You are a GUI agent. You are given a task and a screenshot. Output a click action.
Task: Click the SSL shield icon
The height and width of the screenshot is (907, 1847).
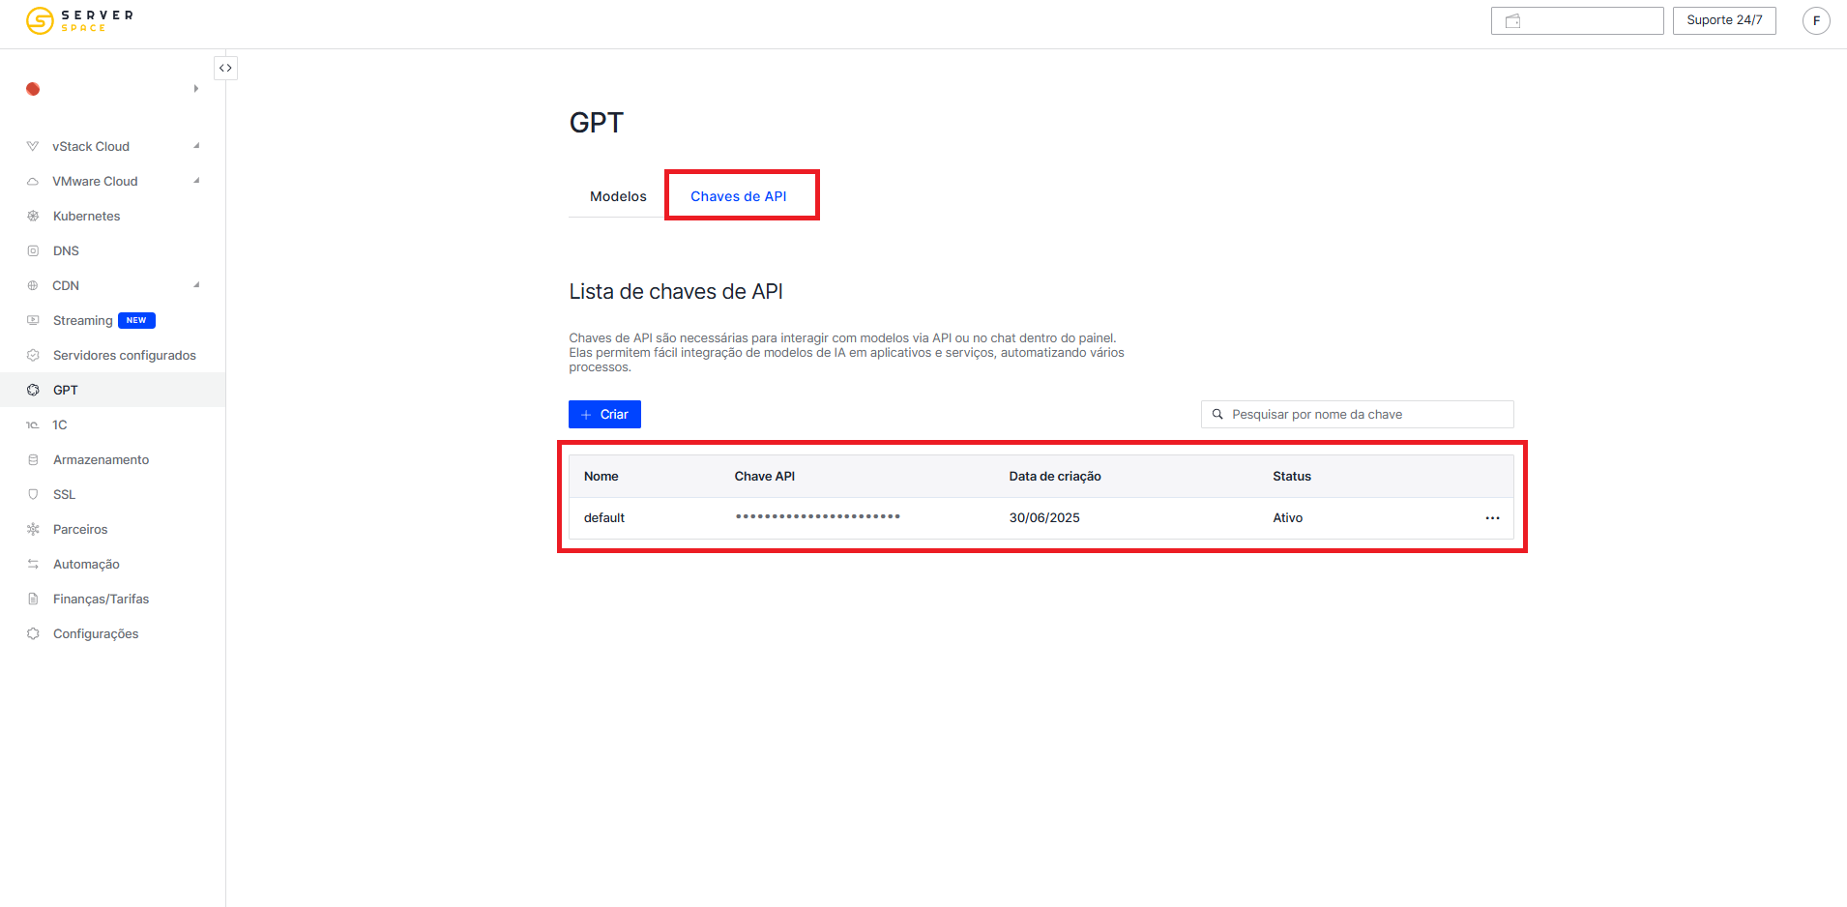tap(33, 494)
